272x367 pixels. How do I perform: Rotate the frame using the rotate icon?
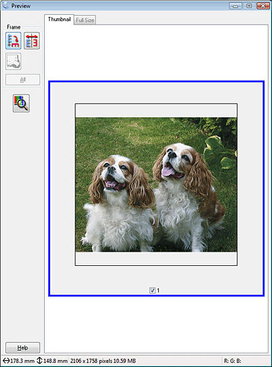14,41
